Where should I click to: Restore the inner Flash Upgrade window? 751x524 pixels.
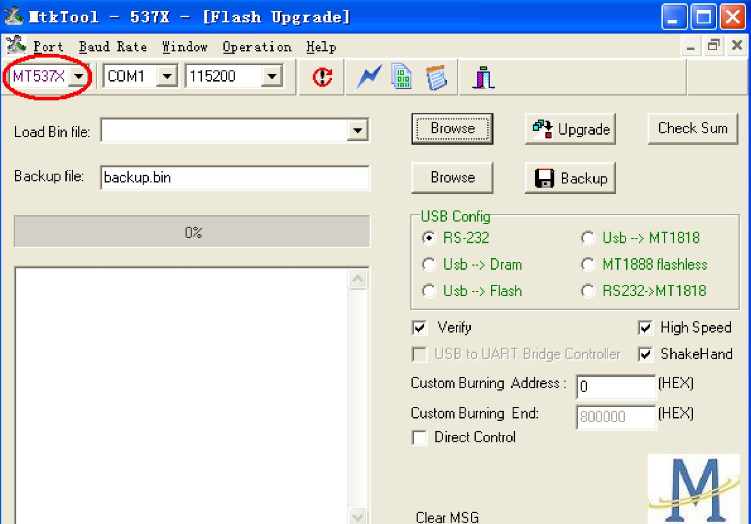pos(714,46)
